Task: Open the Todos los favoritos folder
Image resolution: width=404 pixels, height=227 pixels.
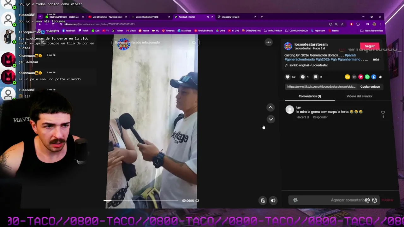Action: coord(371,31)
